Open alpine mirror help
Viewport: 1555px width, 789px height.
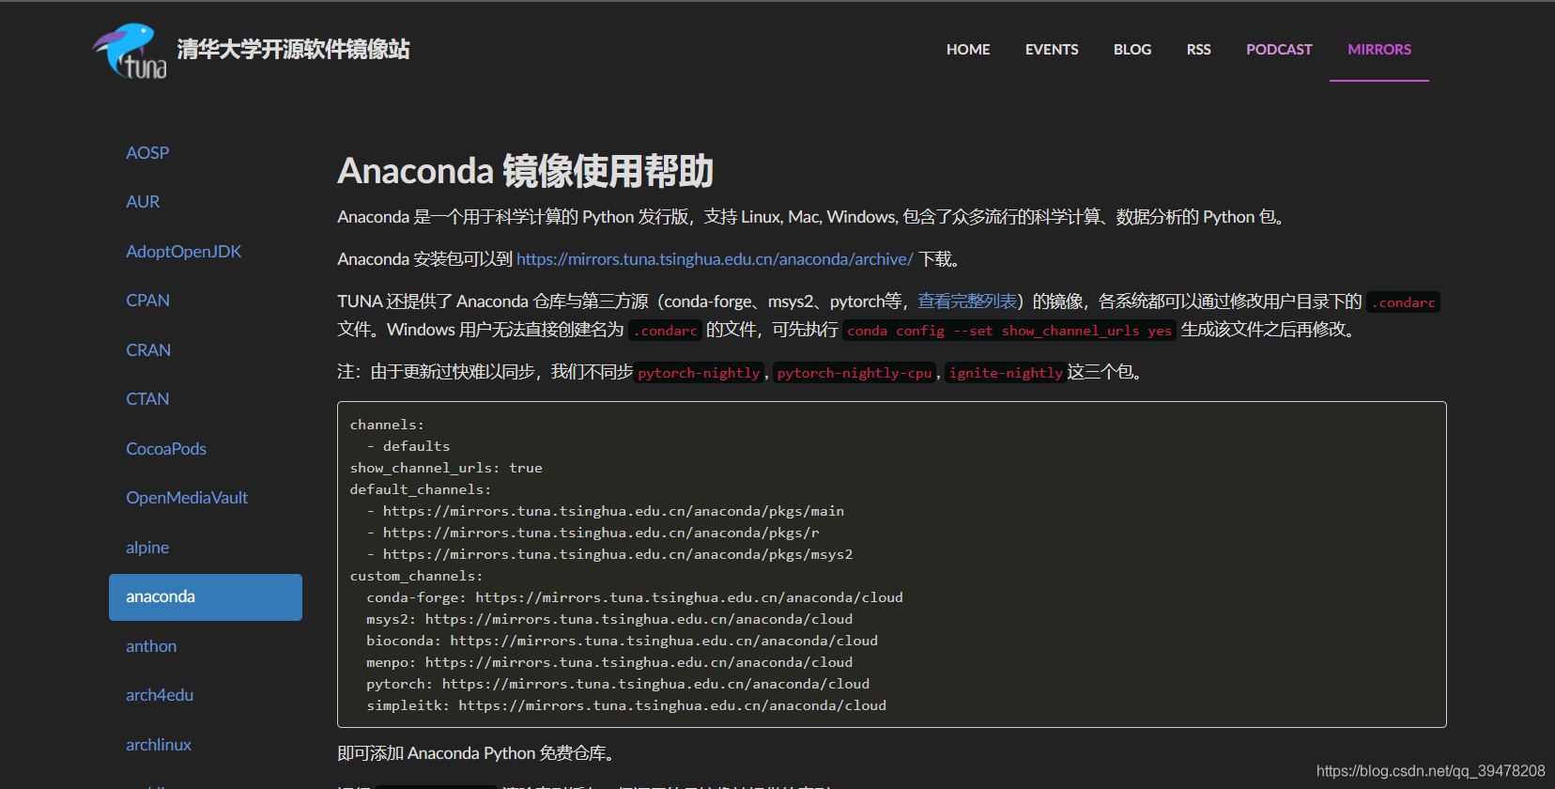pyautogui.click(x=147, y=548)
